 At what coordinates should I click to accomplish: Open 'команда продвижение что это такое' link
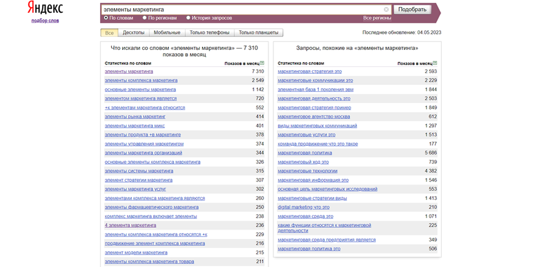(318, 144)
